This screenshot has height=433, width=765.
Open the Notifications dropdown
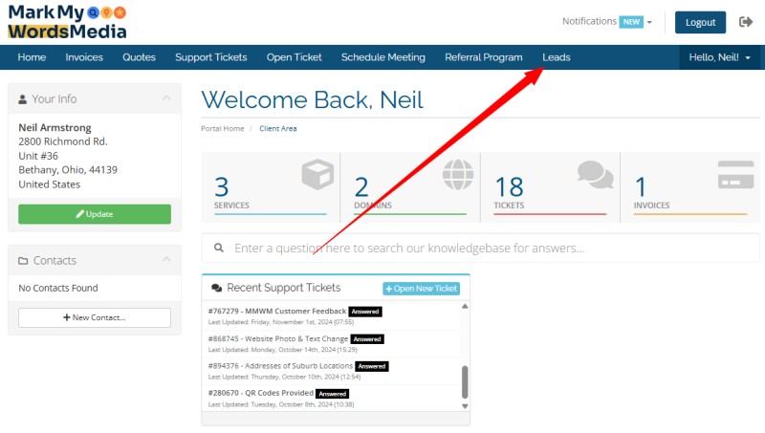pyautogui.click(x=606, y=22)
